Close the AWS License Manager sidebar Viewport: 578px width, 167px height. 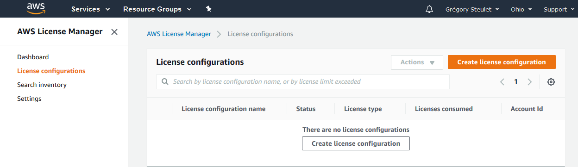114,32
